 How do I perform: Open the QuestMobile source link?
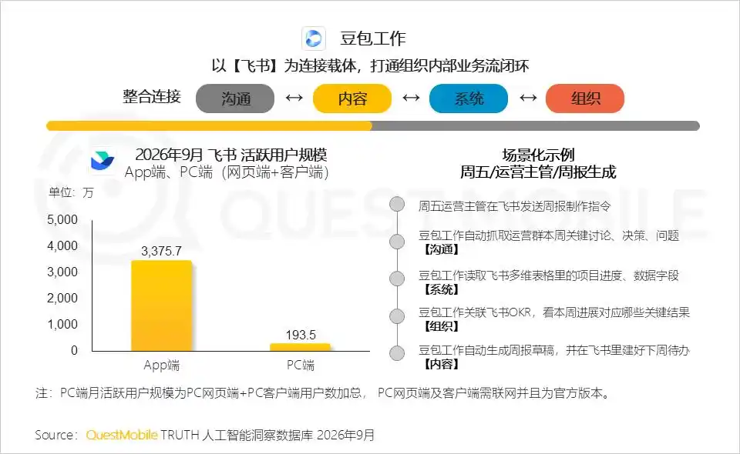pyautogui.click(x=121, y=435)
